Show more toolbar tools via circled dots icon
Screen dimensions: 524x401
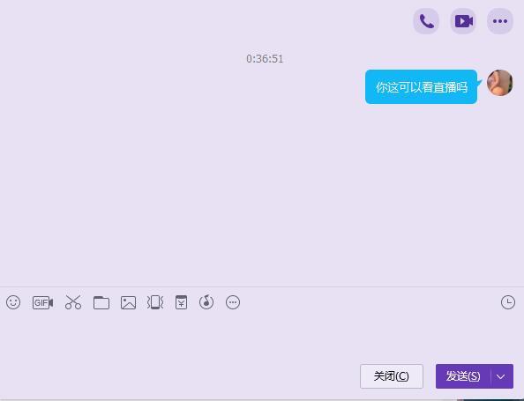pos(233,302)
